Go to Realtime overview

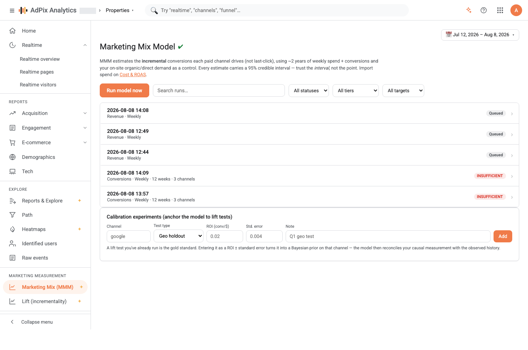pyautogui.click(x=40, y=59)
